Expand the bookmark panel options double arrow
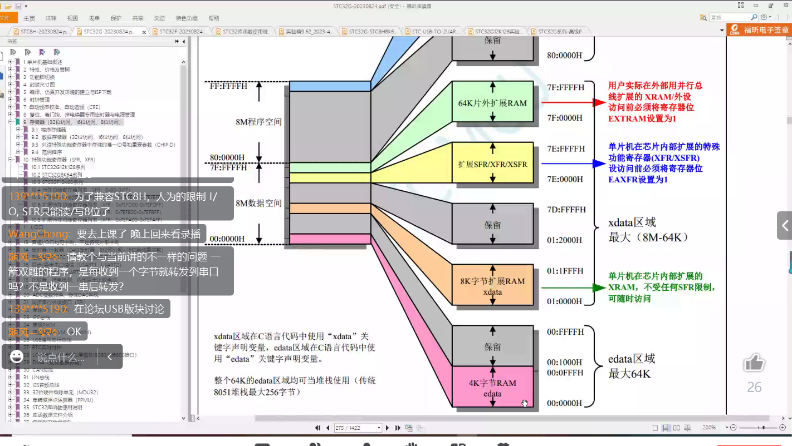This screenshot has height=446, width=792. click(177, 41)
